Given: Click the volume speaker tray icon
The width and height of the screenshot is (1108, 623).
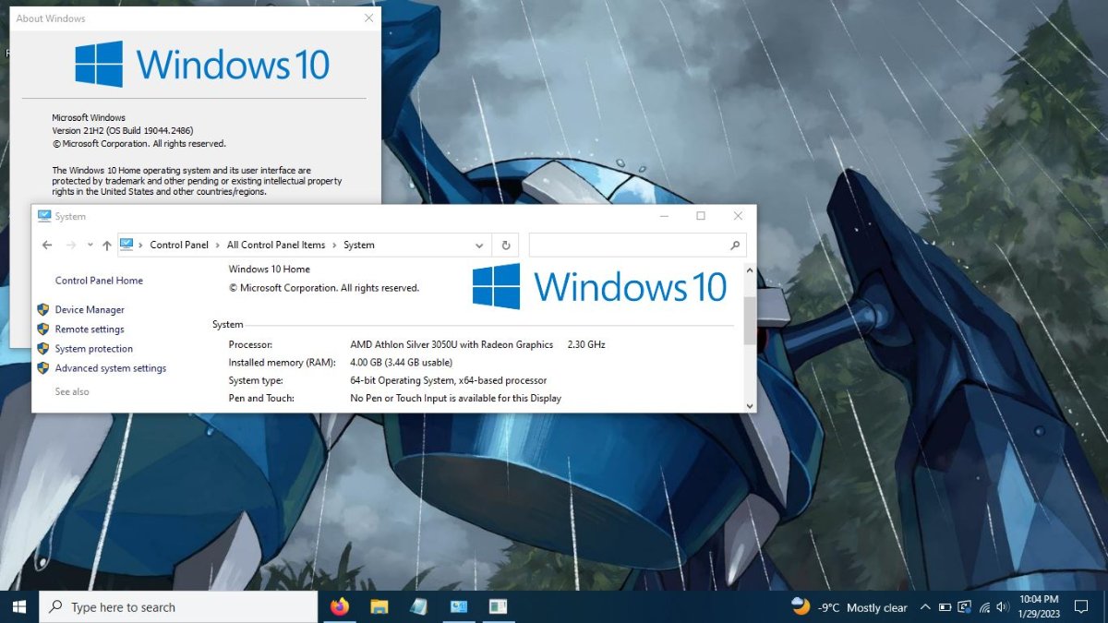Looking at the screenshot, I should pyautogui.click(x=1003, y=607).
